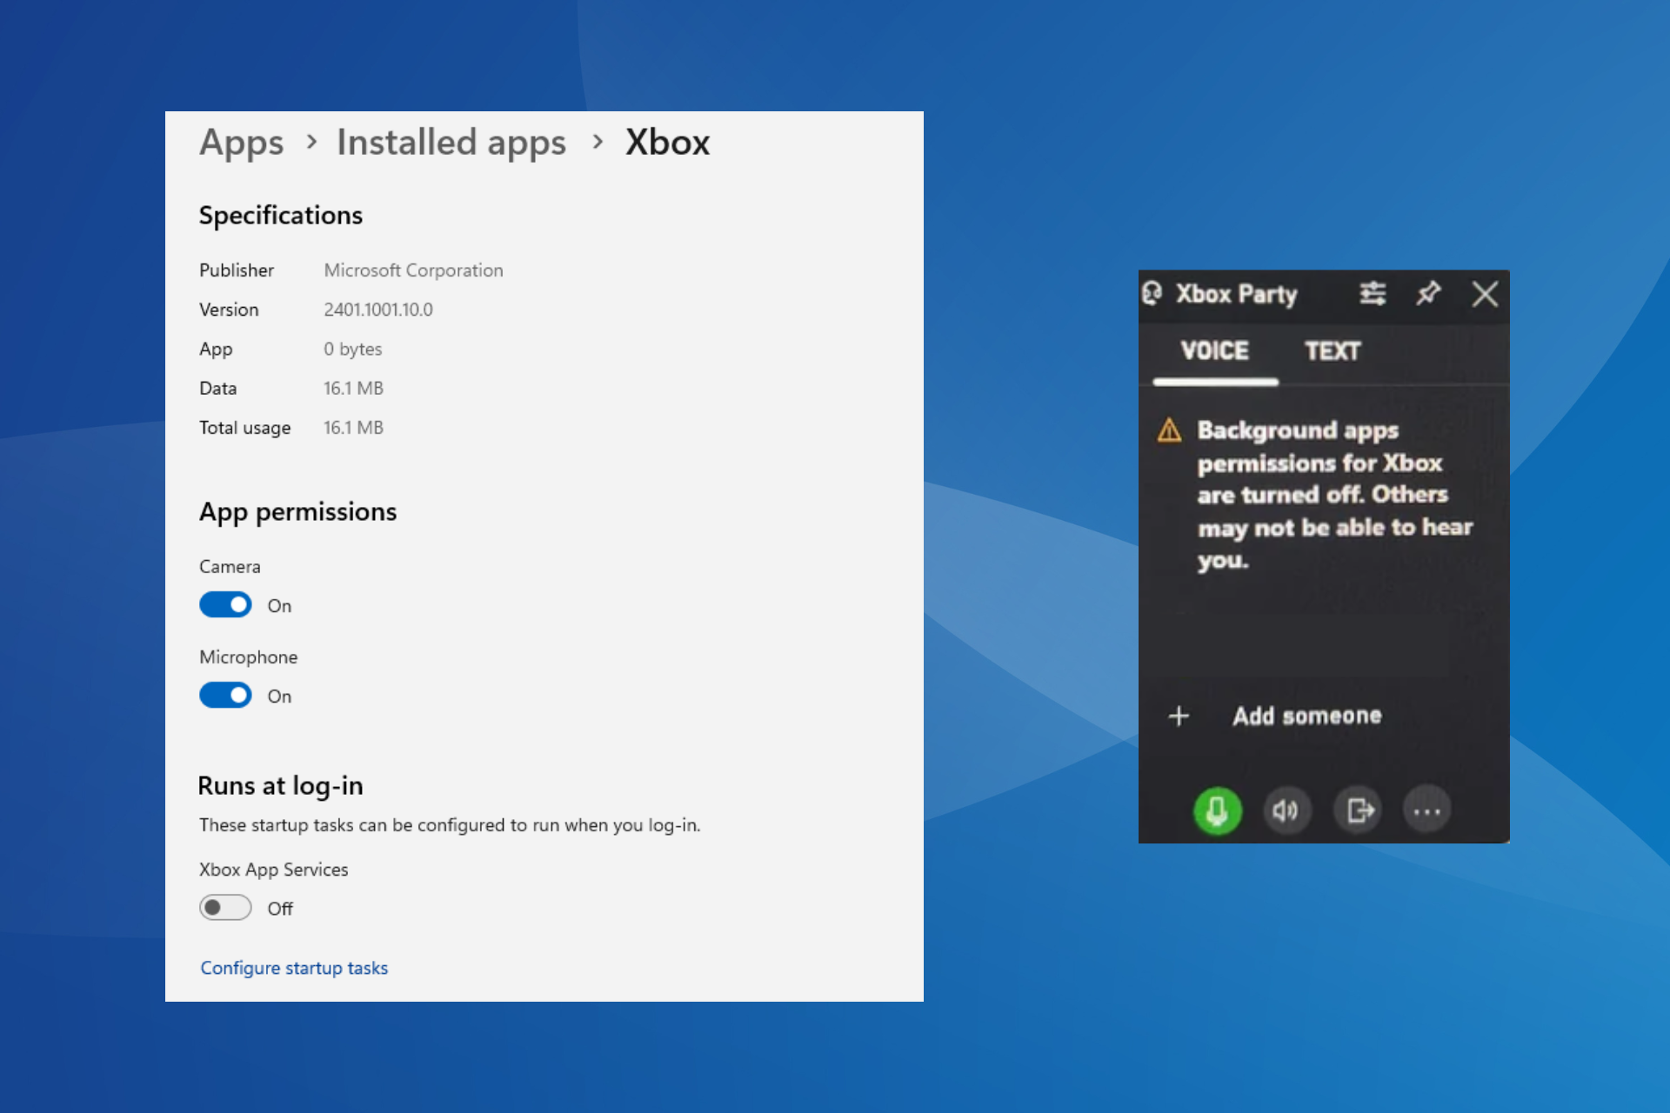Screen dimensions: 1670x1113
Task: Select Microsoft Corporation publisher text
Action: pos(413,270)
